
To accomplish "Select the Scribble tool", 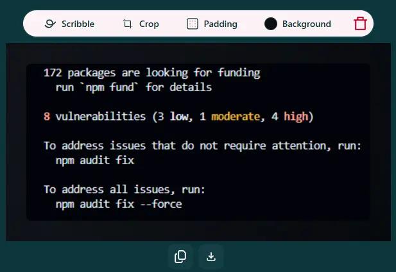I will coord(69,24).
